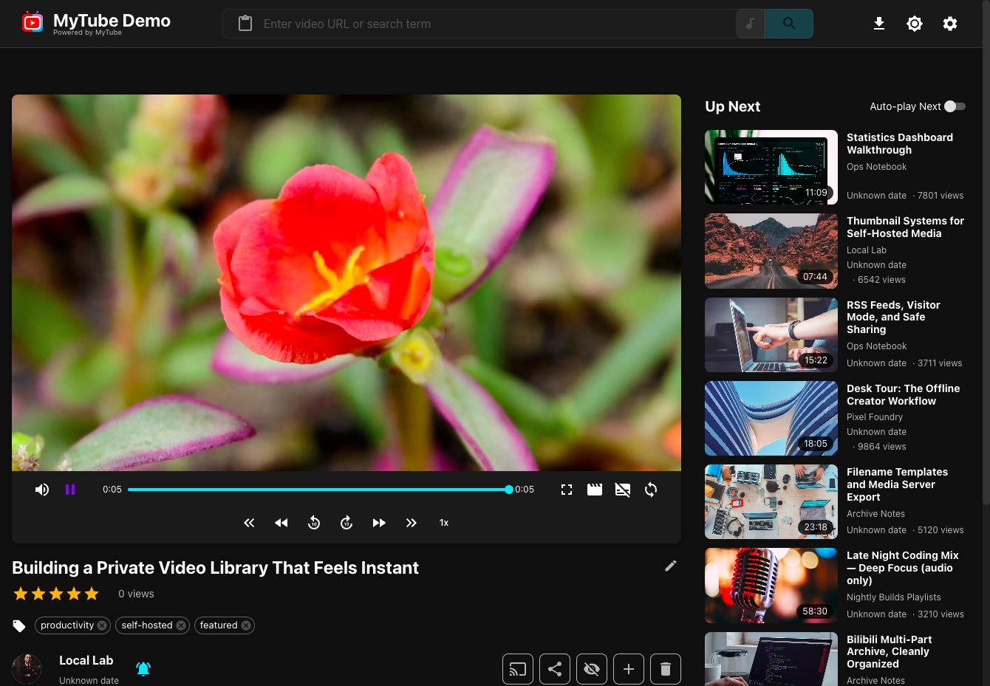This screenshot has width=990, height=686.
Task: Click the video progress seek bar
Action: (318, 490)
